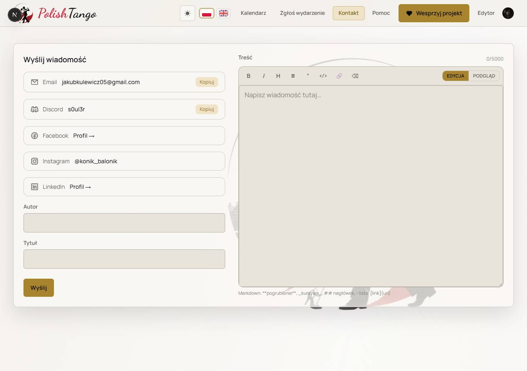Image resolution: width=527 pixels, height=371 pixels.
Task: Click the LinkedIn icon
Action: click(x=35, y=187)
